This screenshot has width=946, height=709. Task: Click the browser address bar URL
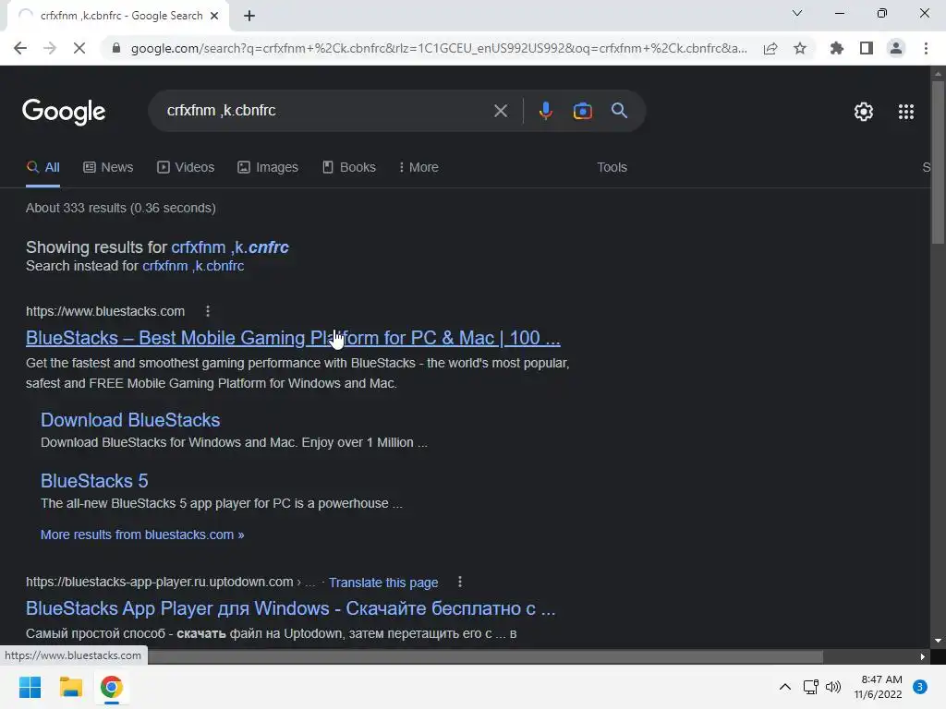(439, 48)
